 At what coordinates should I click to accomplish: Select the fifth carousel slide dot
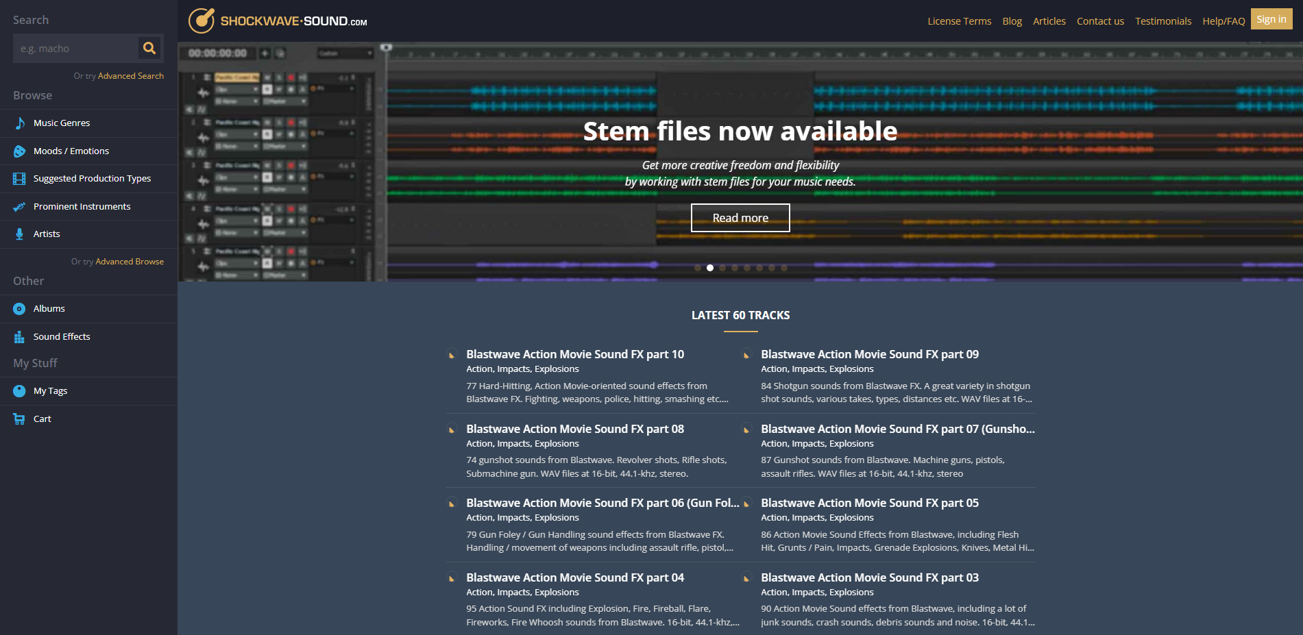(x=747, y=268)
